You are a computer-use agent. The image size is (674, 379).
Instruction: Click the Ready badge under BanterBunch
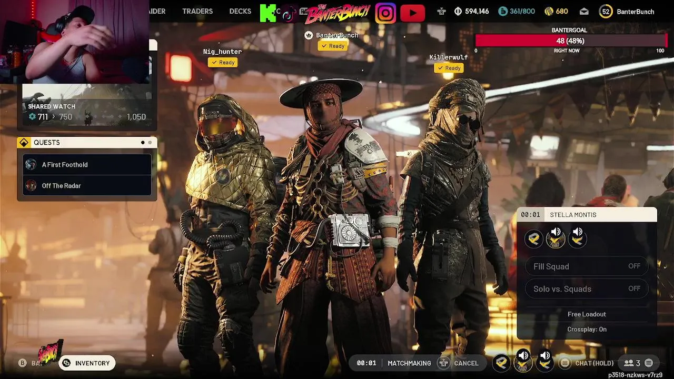point(333,46)
